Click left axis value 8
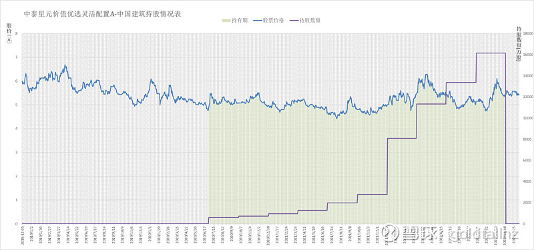Viewport: 534px width, 250px height. coord(16,34)
